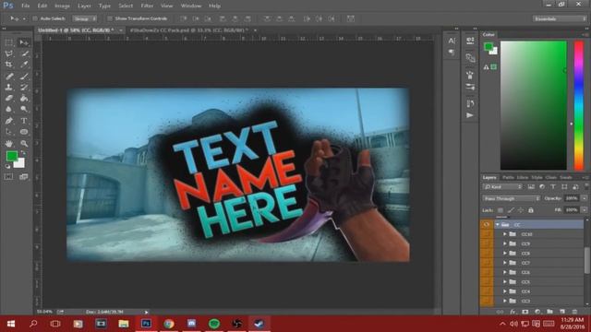The image size is (591, 332).
Task: Swap foreground and background colors
Action: pyautogui.click(x=23, y=153)
